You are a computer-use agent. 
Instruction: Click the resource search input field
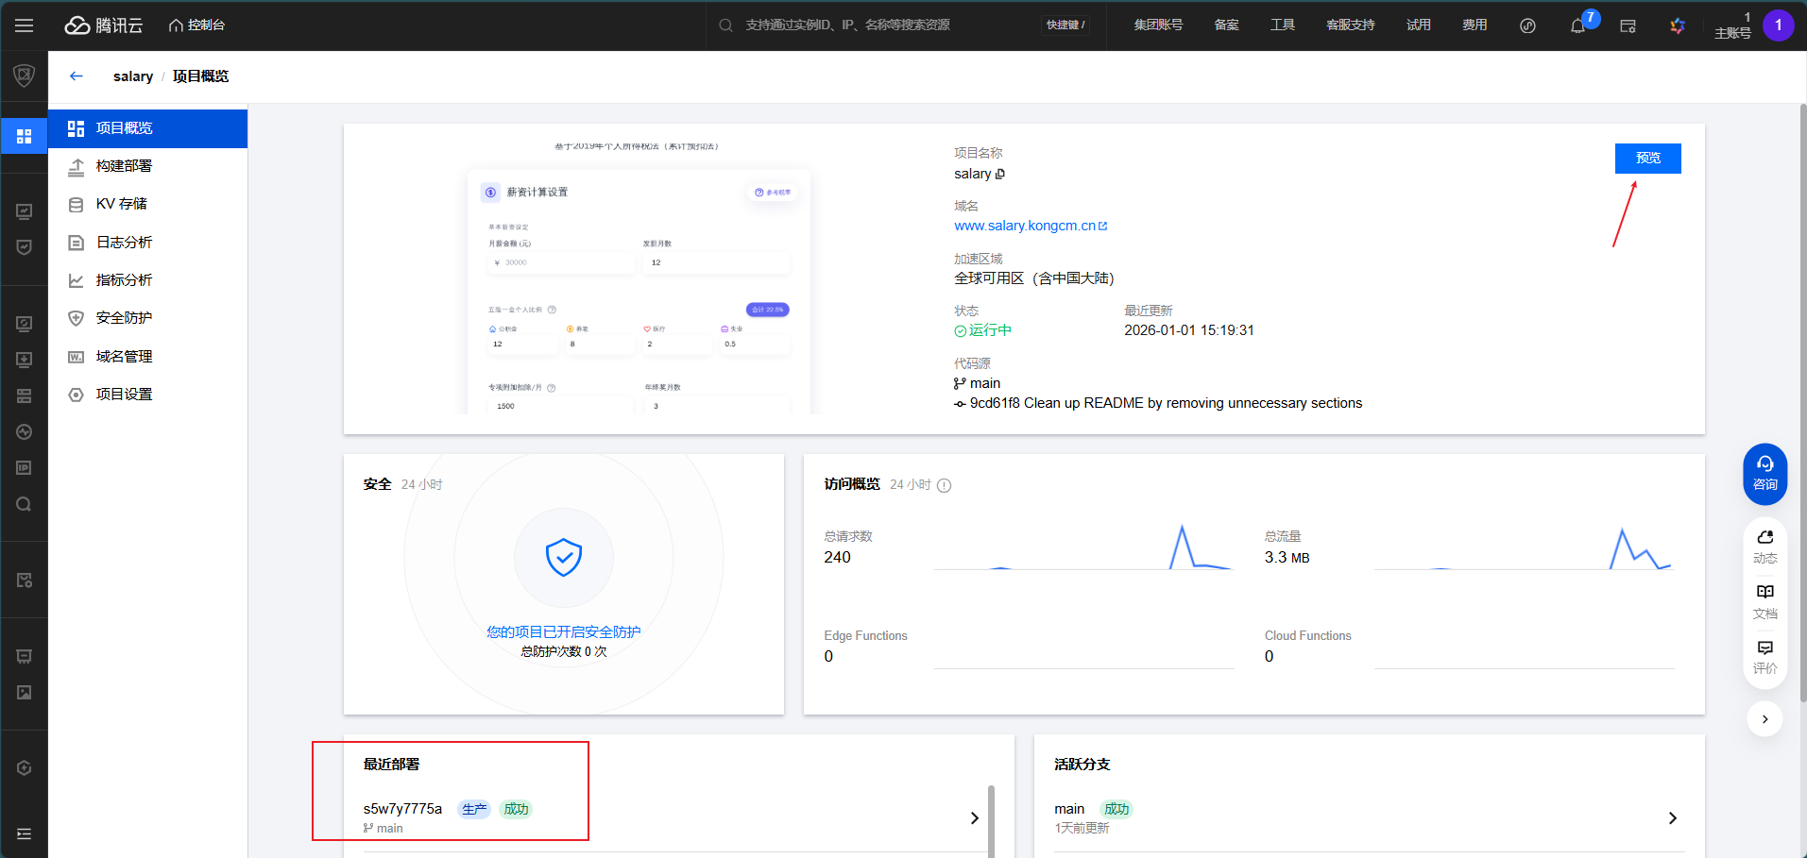click(878, 25)
